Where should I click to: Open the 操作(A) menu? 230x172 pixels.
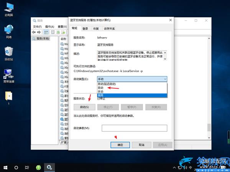50,27
